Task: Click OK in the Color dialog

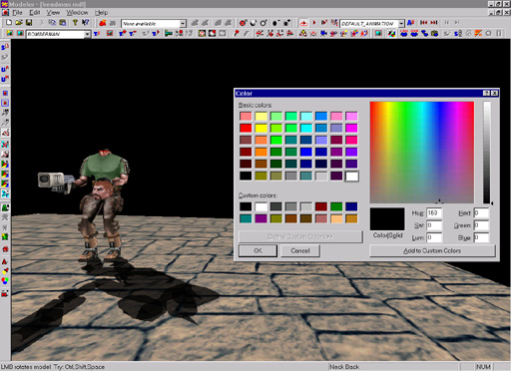Action: pyautogui.click(x=257, y=250)
